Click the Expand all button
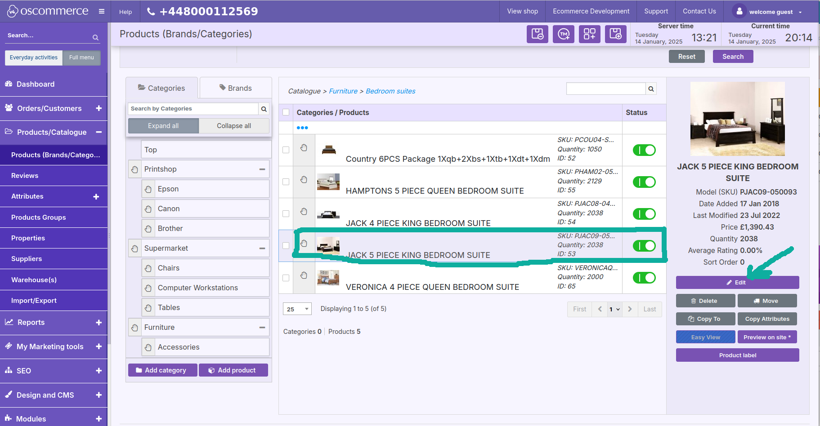The width and height of the screenshot is (820, 426). (x=163, y=126)
